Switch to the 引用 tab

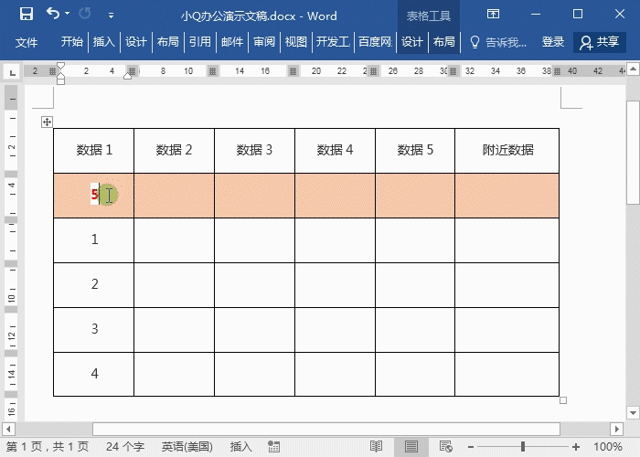click(x=200, y=42)
